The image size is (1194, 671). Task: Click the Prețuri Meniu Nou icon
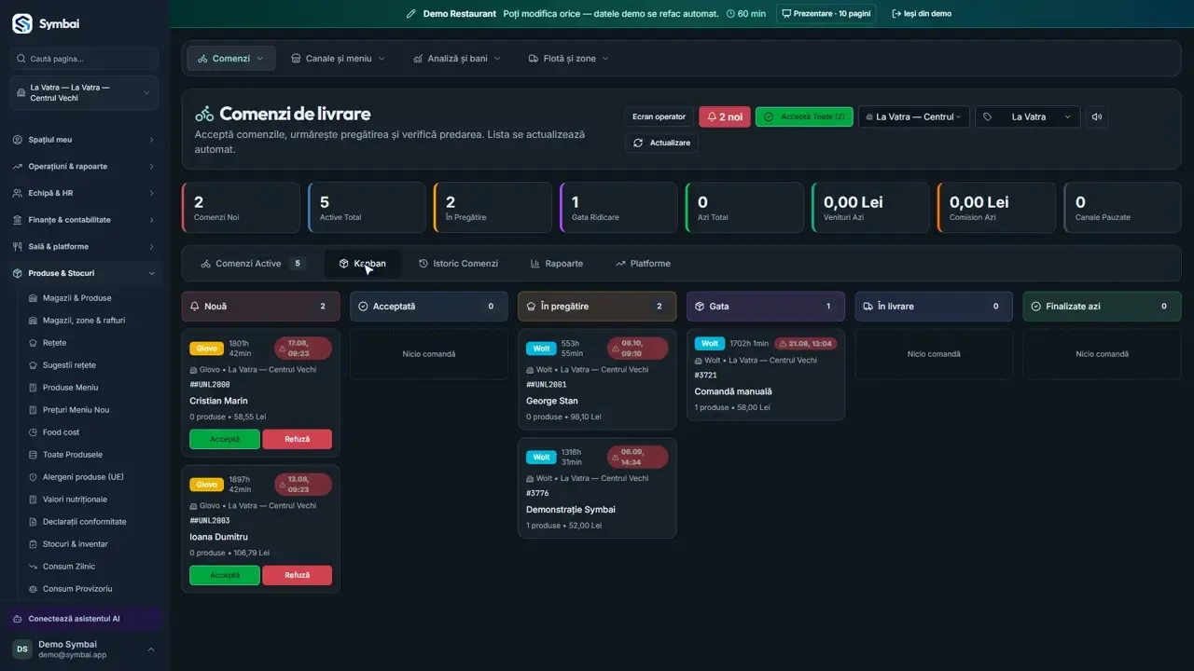34,410
